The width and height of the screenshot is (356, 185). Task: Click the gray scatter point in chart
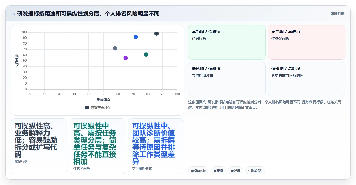tap(115, 48)
